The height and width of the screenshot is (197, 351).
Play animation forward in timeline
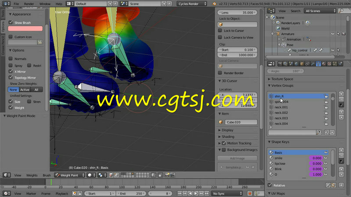[196, 193]
